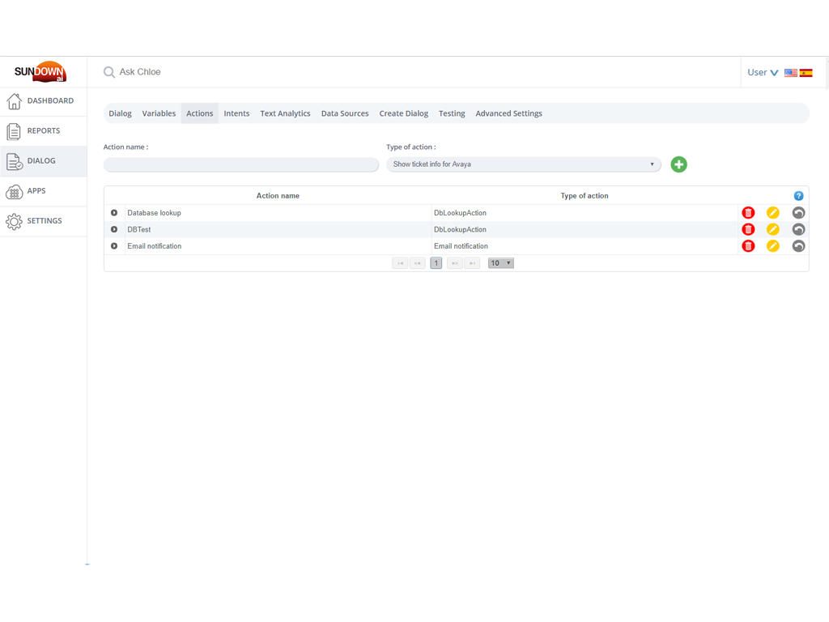Screen dimensions: 829x622
Task: Switch to the Intents tab
Action: tap(236, 113)
